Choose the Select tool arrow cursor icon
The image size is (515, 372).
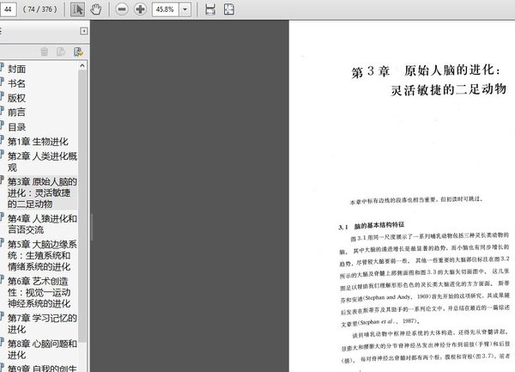(77, 9)
